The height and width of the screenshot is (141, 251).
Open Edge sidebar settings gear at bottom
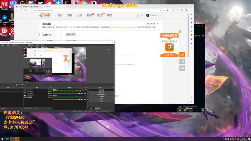point(191,101)
